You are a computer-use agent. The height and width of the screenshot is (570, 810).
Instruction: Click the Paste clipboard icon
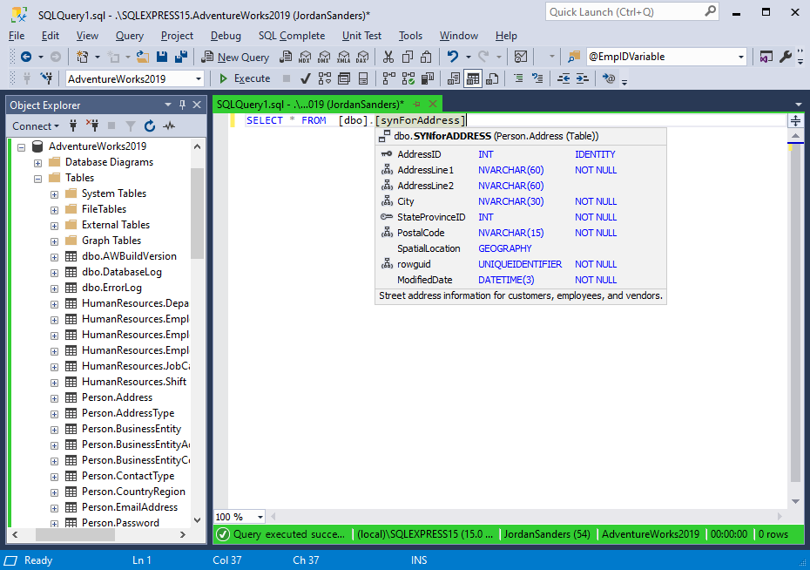(x=426, y=57)
